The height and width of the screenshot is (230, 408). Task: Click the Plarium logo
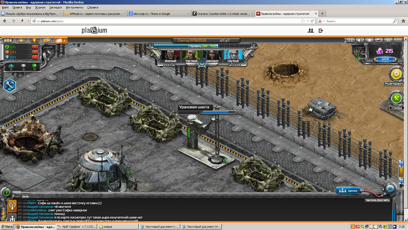tap(94, 31)
